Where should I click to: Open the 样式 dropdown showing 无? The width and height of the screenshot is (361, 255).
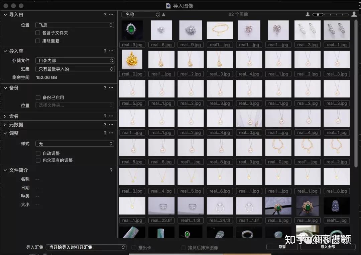tap(75, 143)
